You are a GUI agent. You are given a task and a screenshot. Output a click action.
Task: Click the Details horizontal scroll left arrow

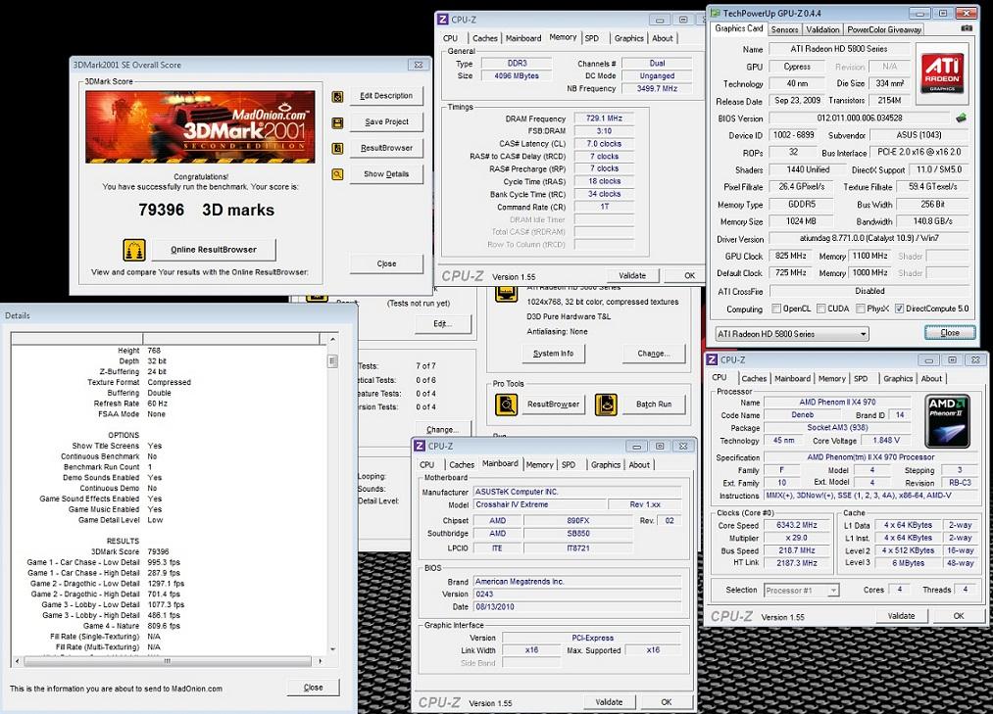[x=17, y=661]
